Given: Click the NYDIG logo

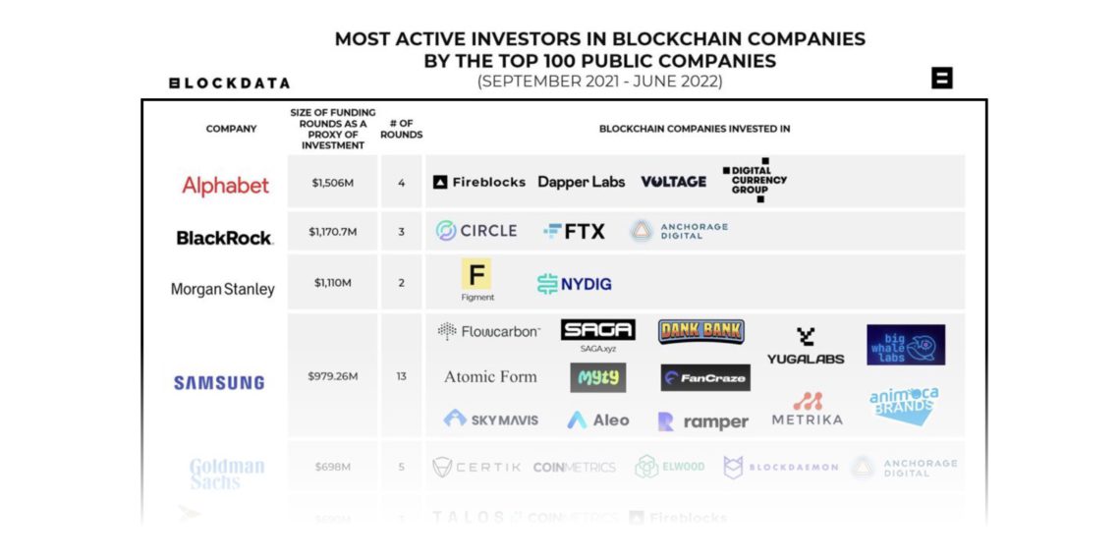Looking at the screenshot, I should pyautogui.click(x=574, y=284).
